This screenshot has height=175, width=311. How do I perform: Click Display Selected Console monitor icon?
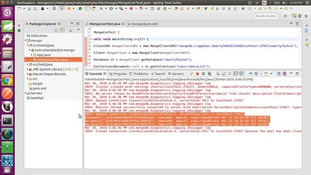point(256,74)
